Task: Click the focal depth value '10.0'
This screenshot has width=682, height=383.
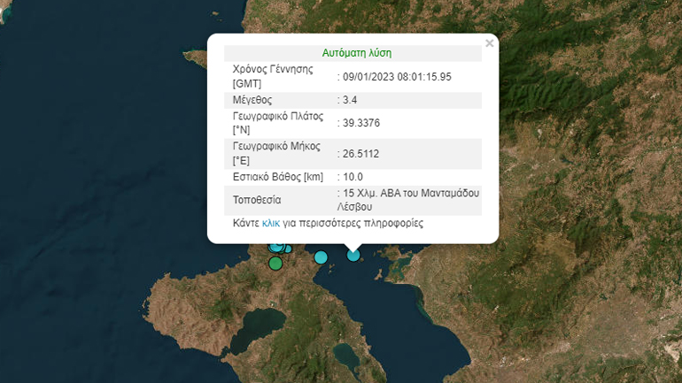Action: (353, 177)
